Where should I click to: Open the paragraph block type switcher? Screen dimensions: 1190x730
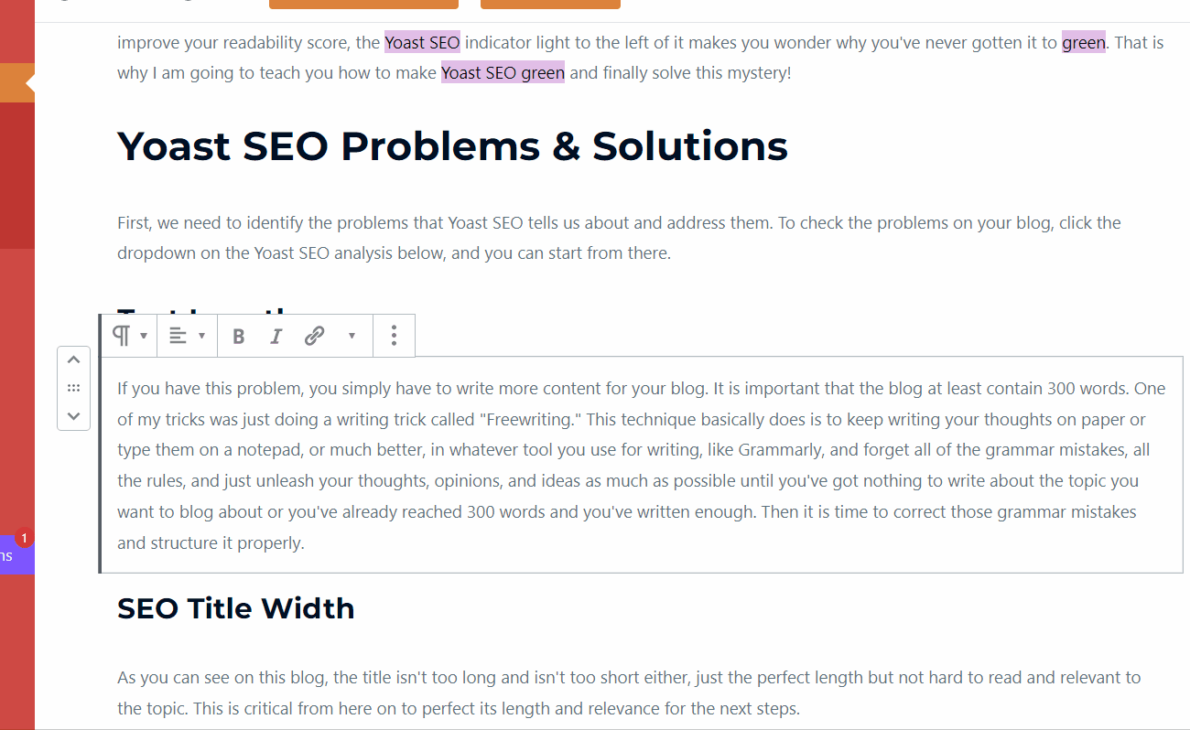coord(128,336)
